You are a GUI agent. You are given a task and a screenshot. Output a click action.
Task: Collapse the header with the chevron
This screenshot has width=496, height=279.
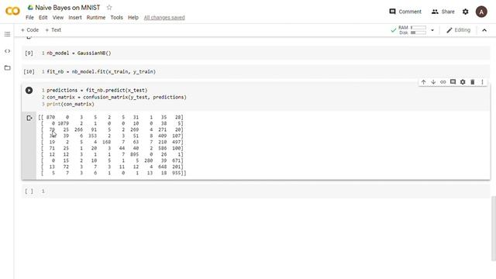pyautogui.click(x=484, y=30)
